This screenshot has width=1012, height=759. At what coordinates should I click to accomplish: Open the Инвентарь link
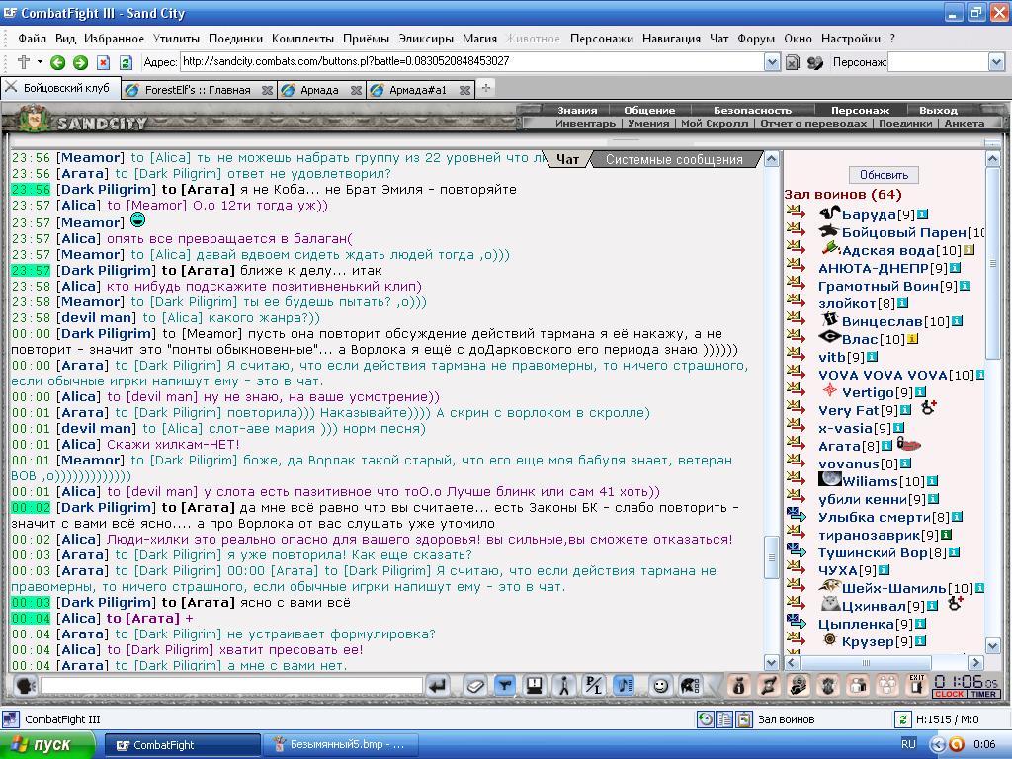point(585,124)
